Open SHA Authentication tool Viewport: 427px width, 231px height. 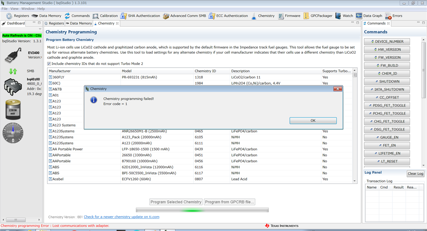140,16
